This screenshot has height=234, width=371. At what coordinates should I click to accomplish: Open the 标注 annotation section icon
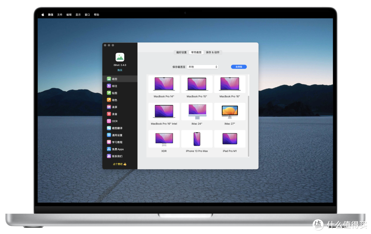tap(109, 86)
